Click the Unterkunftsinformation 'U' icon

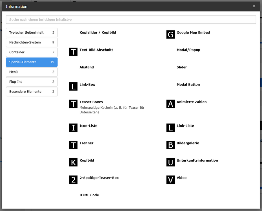click(170, 162)
